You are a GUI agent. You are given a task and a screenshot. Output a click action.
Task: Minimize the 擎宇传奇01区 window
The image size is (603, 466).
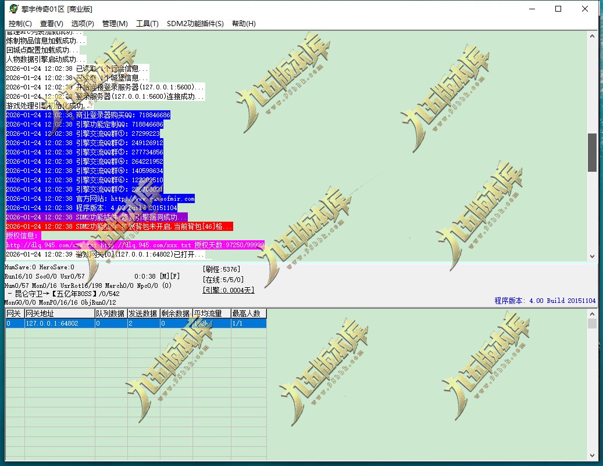coord(532,9)
